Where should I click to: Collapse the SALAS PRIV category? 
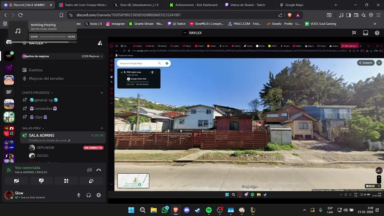(33, 128)
